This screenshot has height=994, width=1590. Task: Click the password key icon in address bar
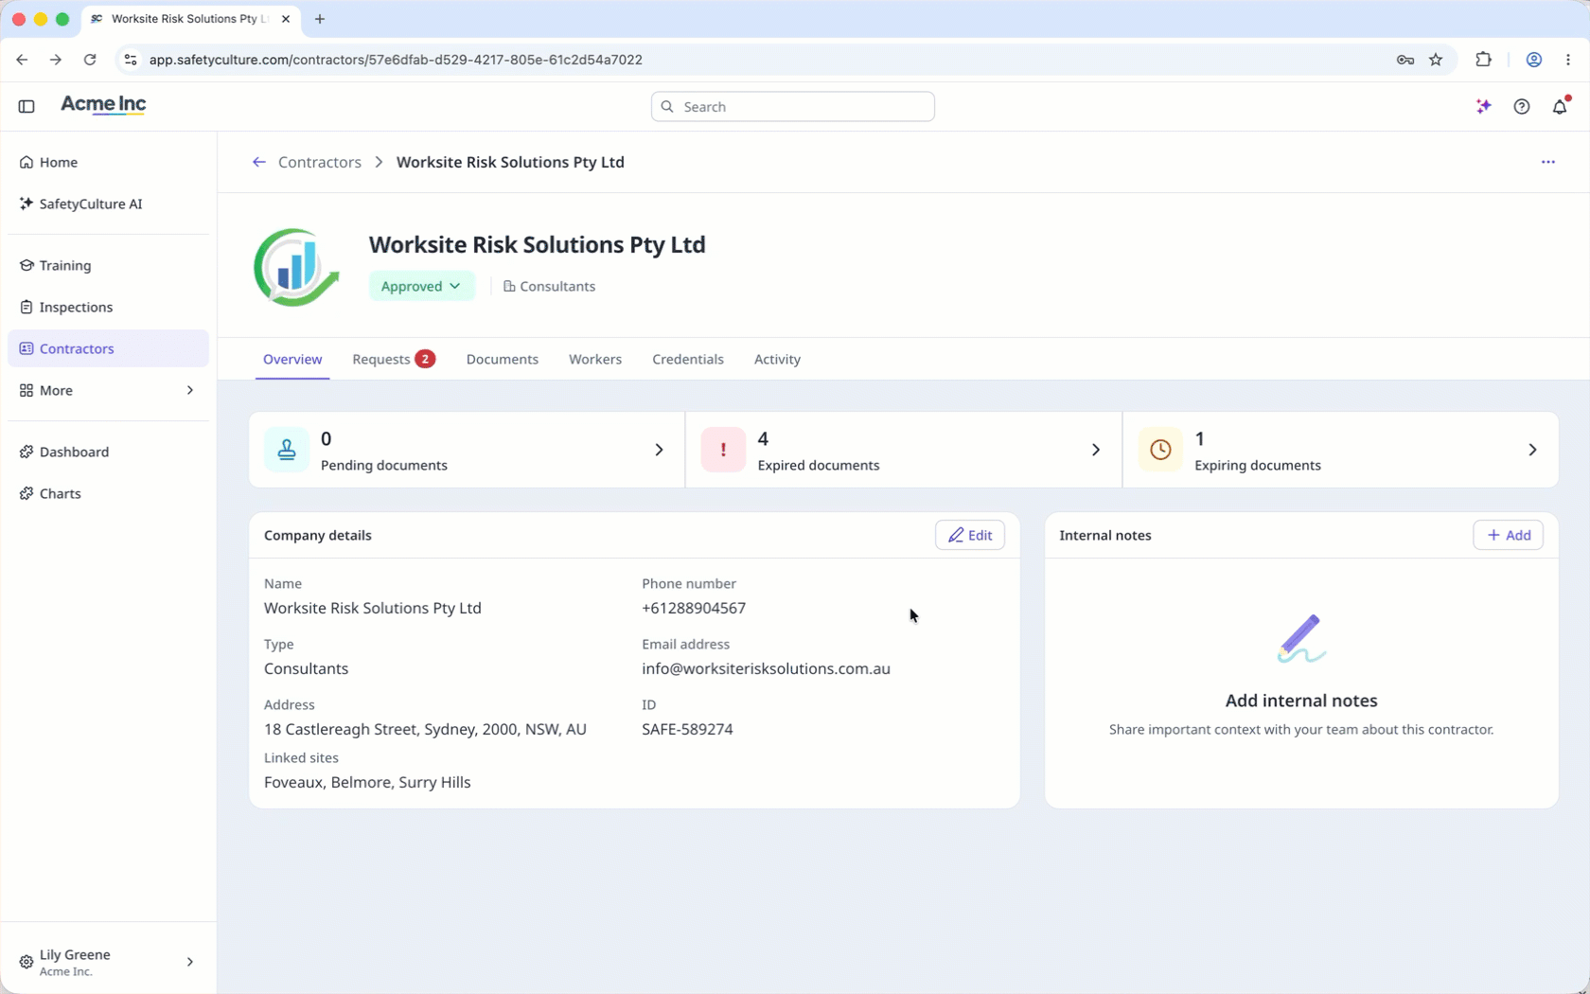[1405, 60]
